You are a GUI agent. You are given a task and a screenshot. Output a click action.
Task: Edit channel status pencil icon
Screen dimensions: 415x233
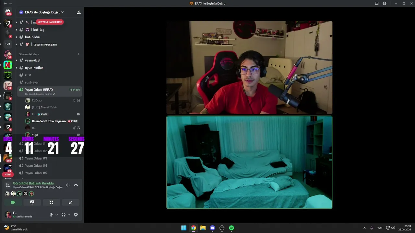pyautogui.click(x=54, y=94)
